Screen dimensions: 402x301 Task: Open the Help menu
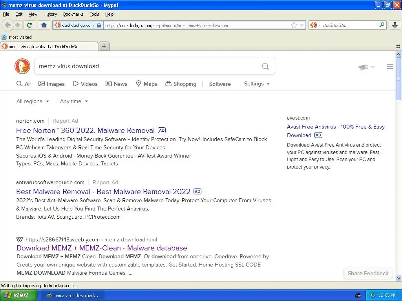tap(109, 15)
